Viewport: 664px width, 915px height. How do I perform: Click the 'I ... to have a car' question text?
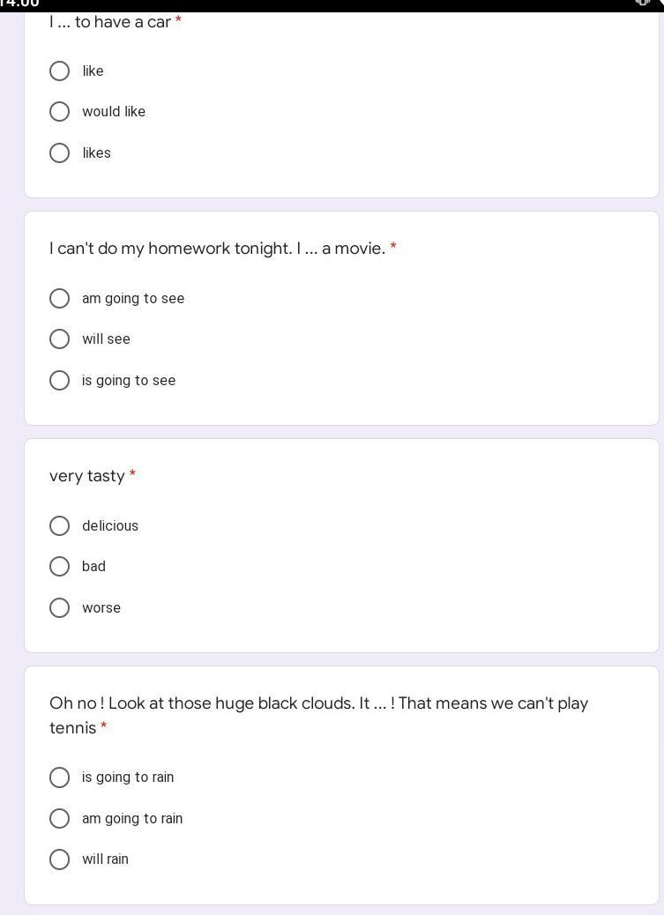coord(110,22)
